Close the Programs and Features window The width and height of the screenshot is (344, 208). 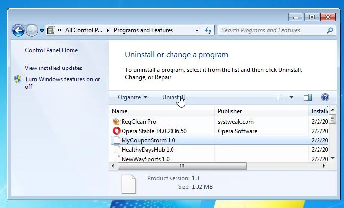pos(328,17)
